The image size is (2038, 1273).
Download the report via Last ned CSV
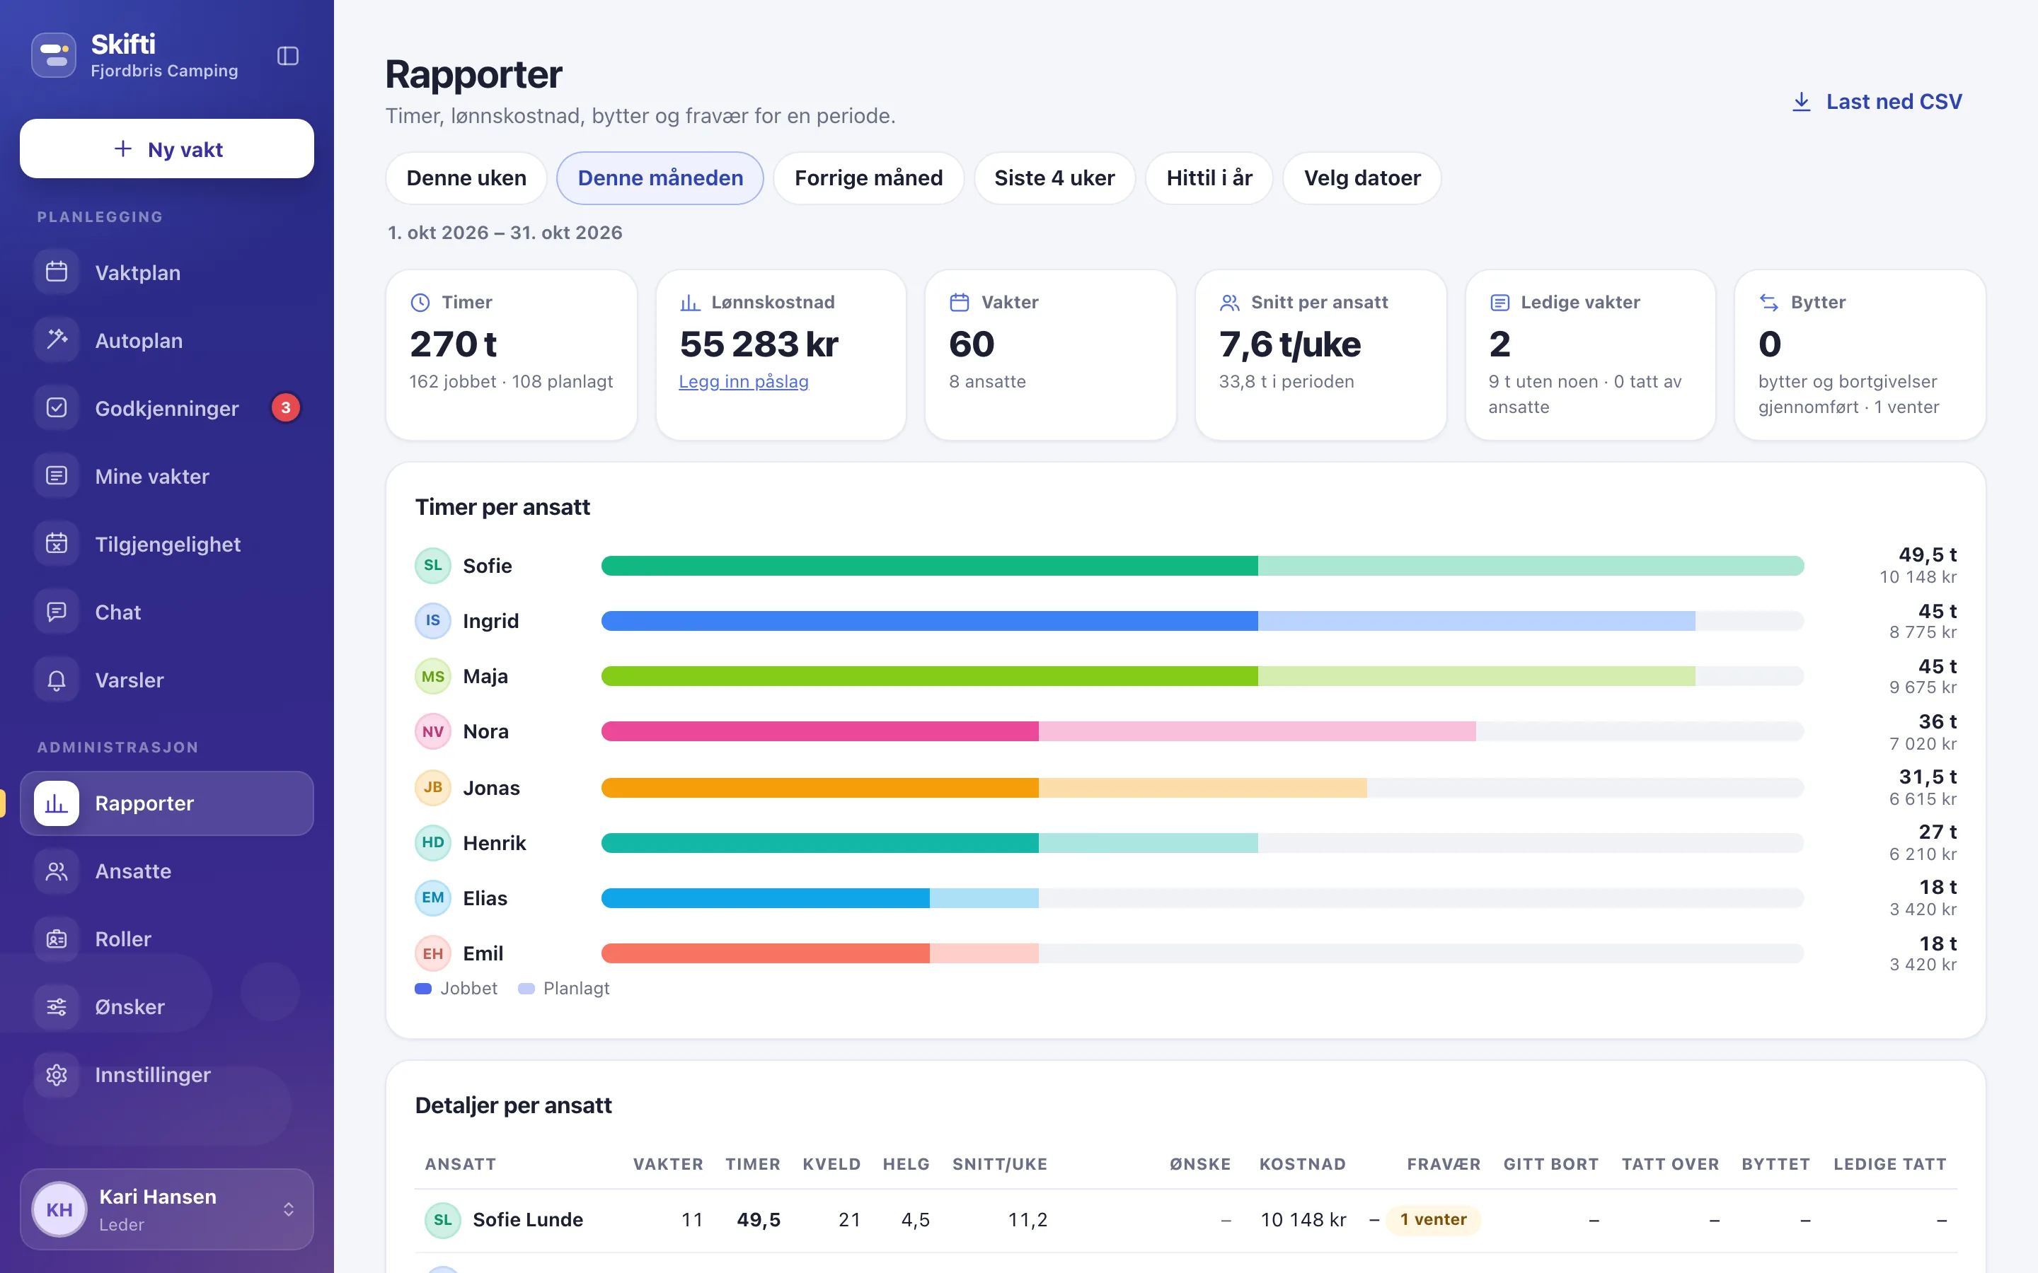tap(1877, 102)
